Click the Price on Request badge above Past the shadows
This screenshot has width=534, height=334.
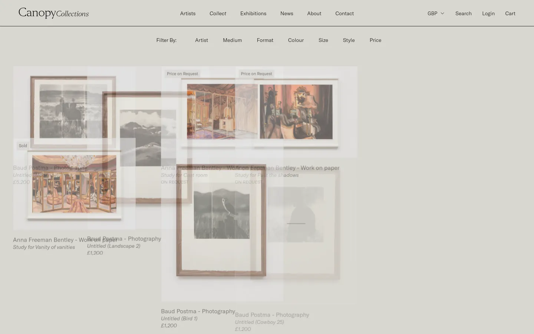[257, 73]
